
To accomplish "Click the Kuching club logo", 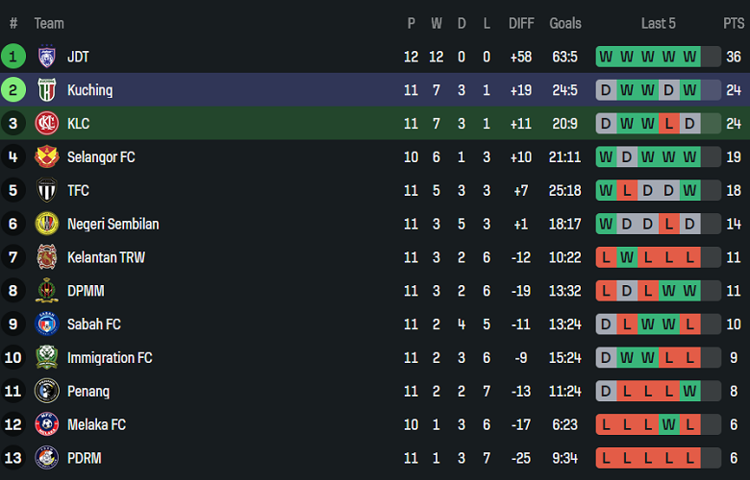I will 46,90.
